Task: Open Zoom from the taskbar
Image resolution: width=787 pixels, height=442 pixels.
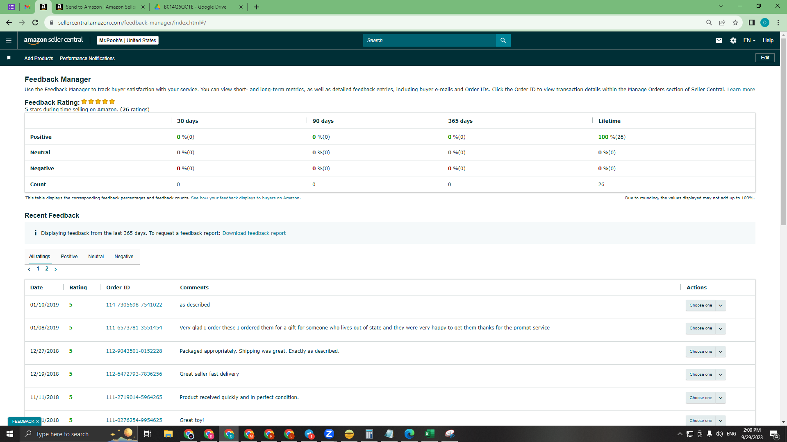Action: (x=329, y=434)
